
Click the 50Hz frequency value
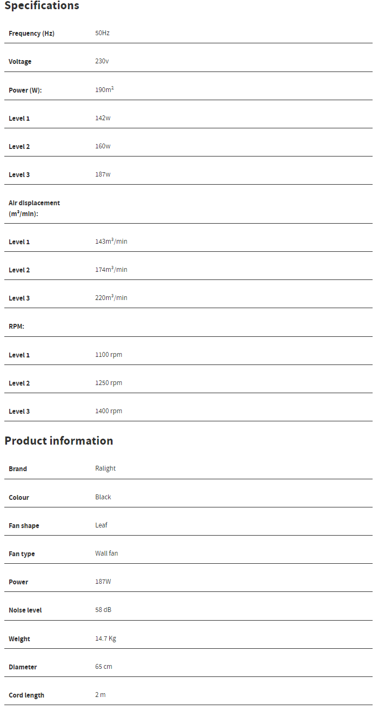[x=102, y=33]
